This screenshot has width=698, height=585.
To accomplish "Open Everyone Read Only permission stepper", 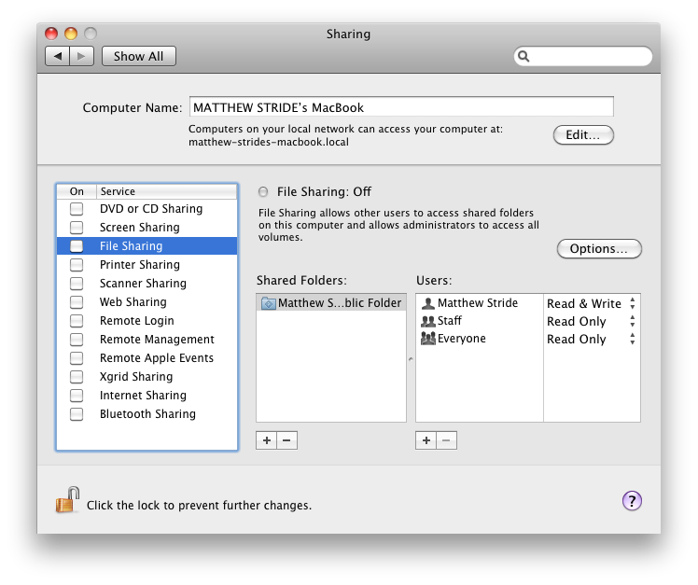I will coord(632,340).
